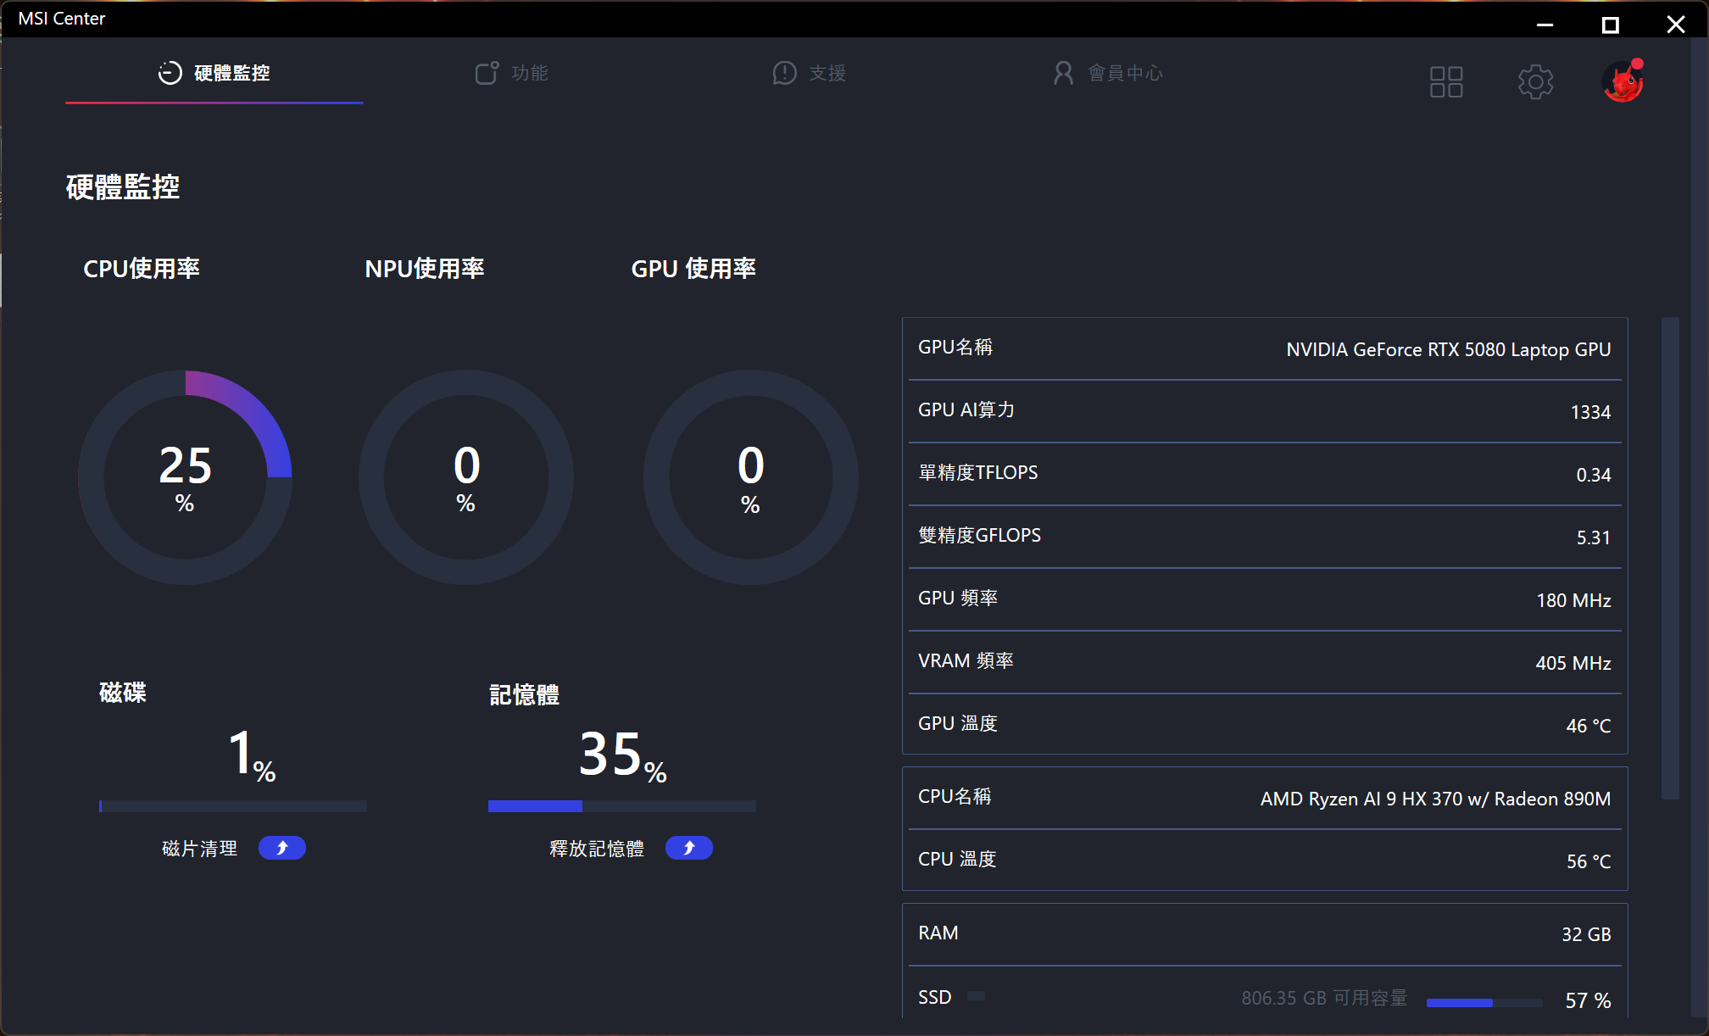Click the SSD capacity progress bar
Viewport: 1709px width, 1036px height.
[x=1484, y=1002]
